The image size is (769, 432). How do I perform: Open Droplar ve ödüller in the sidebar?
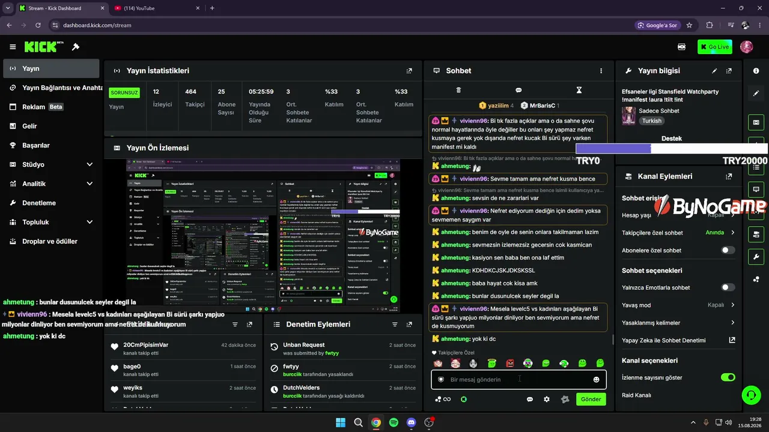pyautogui.click(x=51, y=241)
